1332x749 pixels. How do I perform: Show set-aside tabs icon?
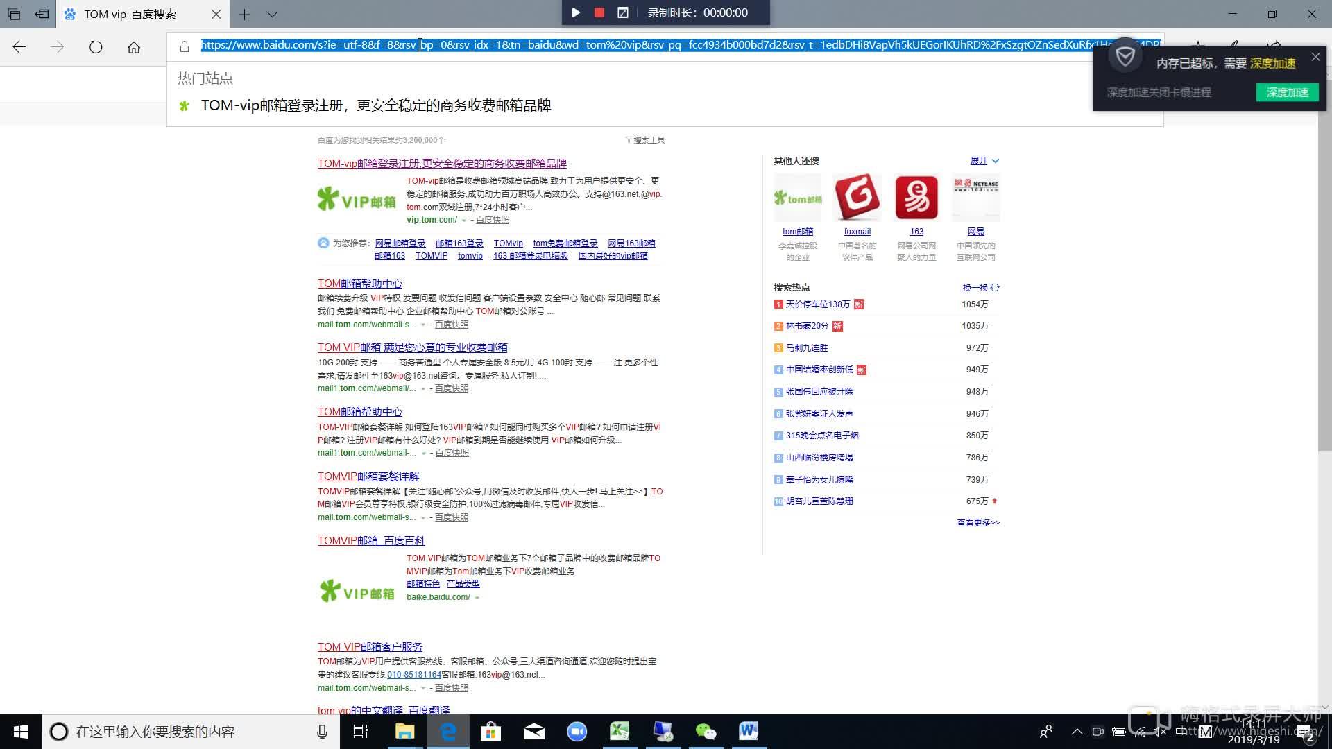click(x=14, y=14)
